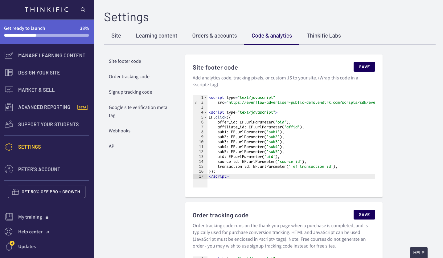
Task: Click the Market & Sell chart icon
Action: [x=9, y=90]
